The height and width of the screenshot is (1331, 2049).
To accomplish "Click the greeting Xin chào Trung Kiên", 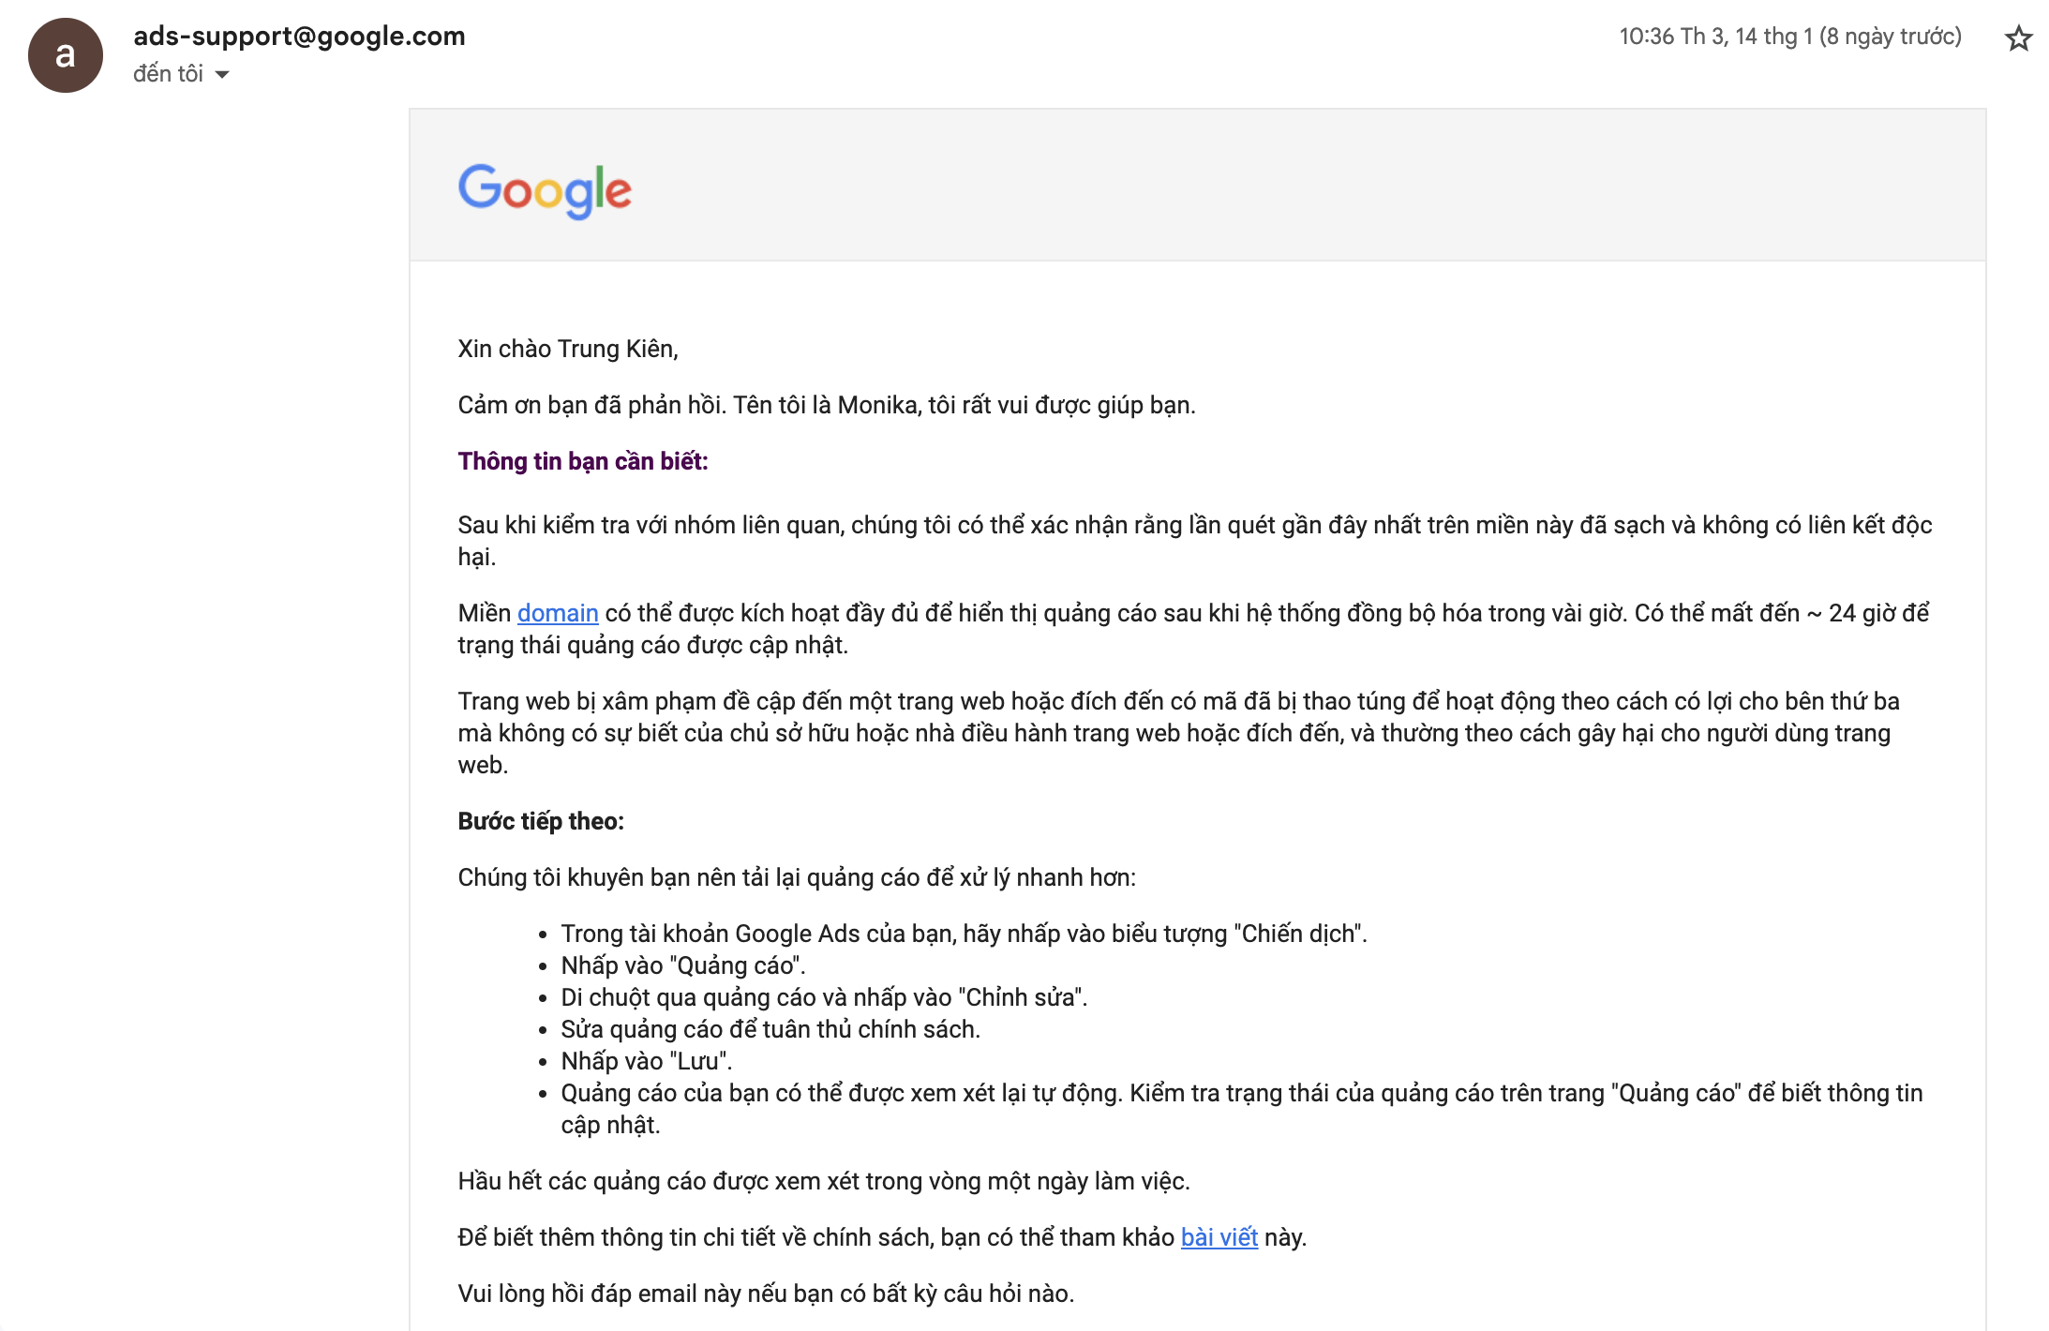I will (568, 349).
